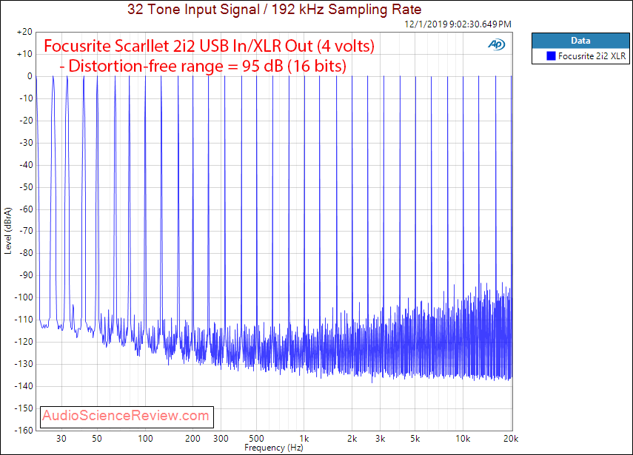
Task: Click the timestamp 12/1/2019 9:02:30.649 PM
Action: point(458,24)
